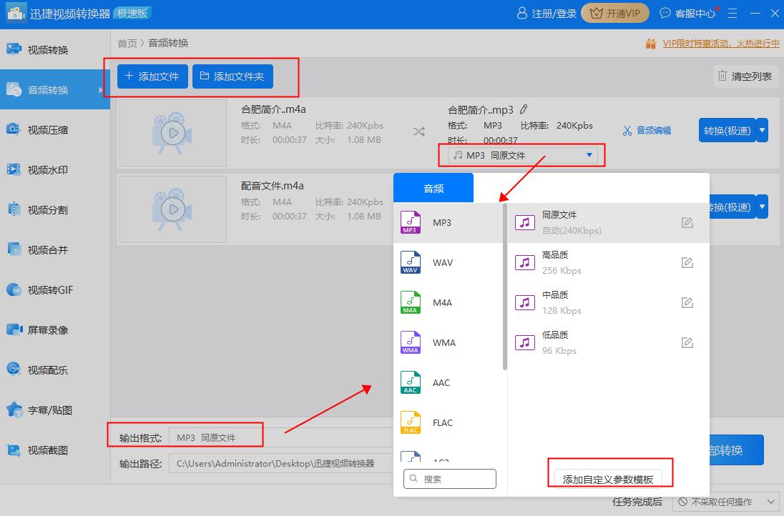Select the MP3 output format

coord(441,222)
